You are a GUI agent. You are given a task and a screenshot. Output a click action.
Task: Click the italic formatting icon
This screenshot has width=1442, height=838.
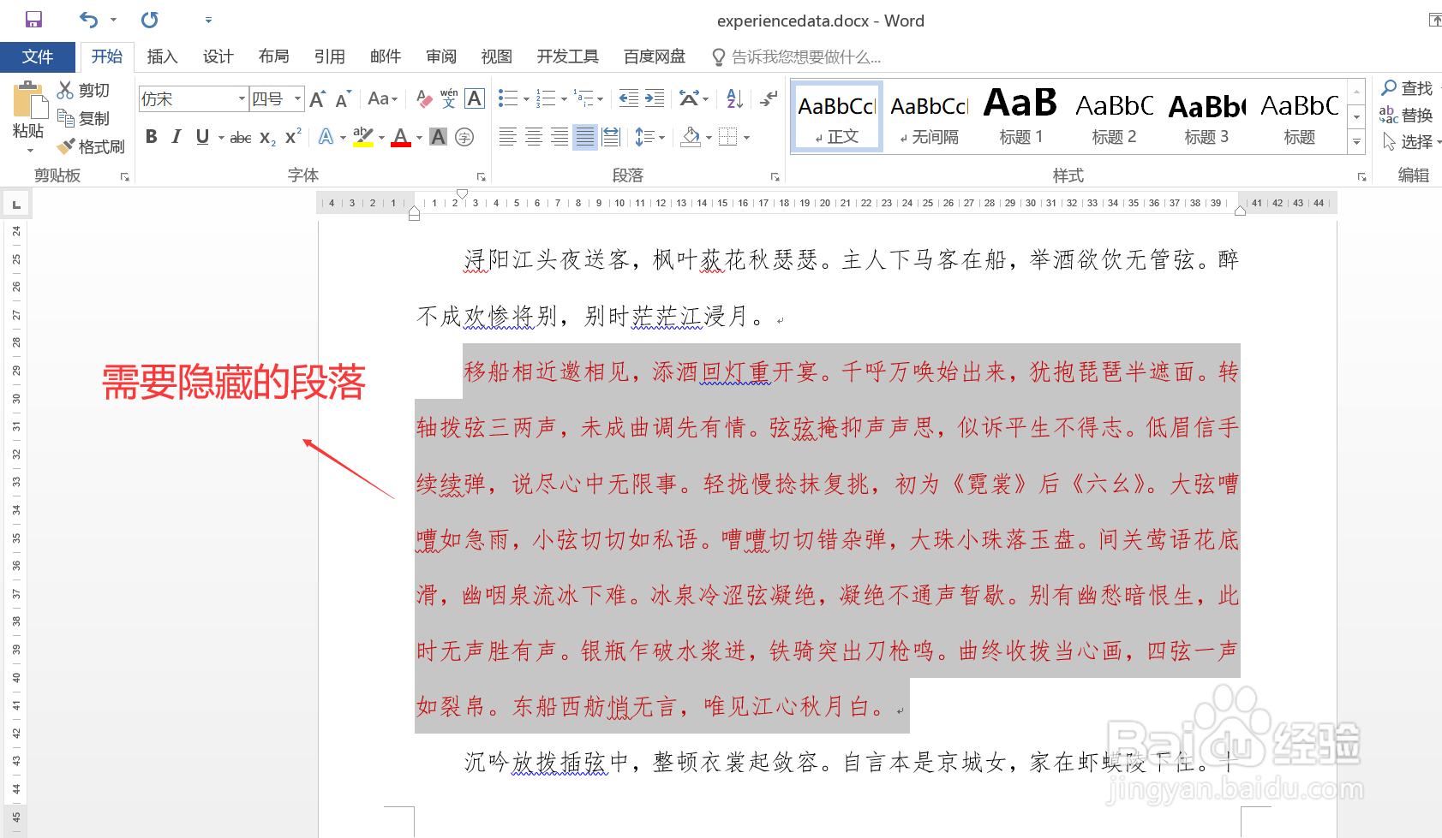pos(176,136)
